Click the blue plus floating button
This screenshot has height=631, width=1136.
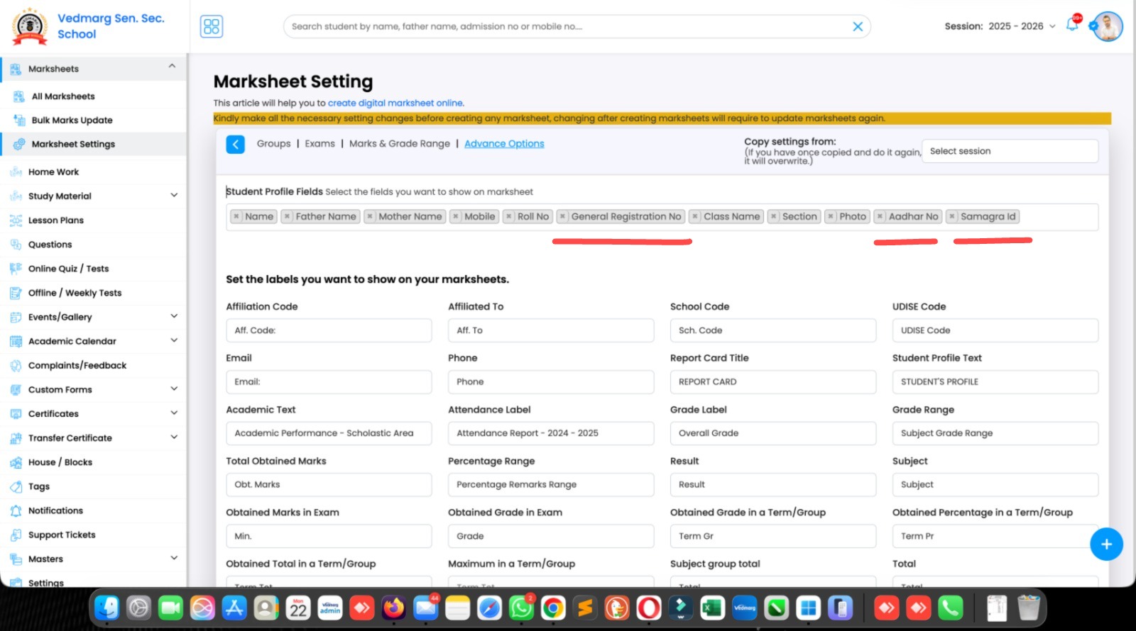pyautogui.click(x=1106, y=545)
